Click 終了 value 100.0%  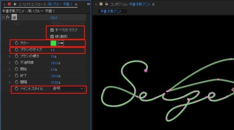click(x=55, y=76)
